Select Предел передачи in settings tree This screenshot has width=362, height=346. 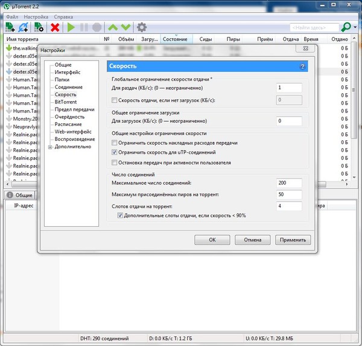75,109
